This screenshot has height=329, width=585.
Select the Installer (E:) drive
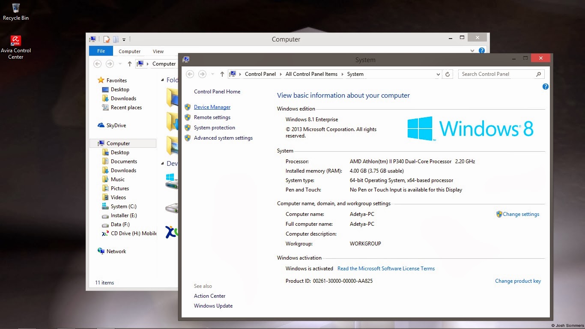pos(124,215)
